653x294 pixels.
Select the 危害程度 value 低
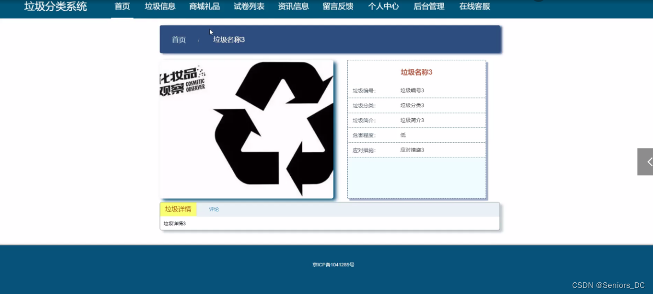[x=403, y=135]
